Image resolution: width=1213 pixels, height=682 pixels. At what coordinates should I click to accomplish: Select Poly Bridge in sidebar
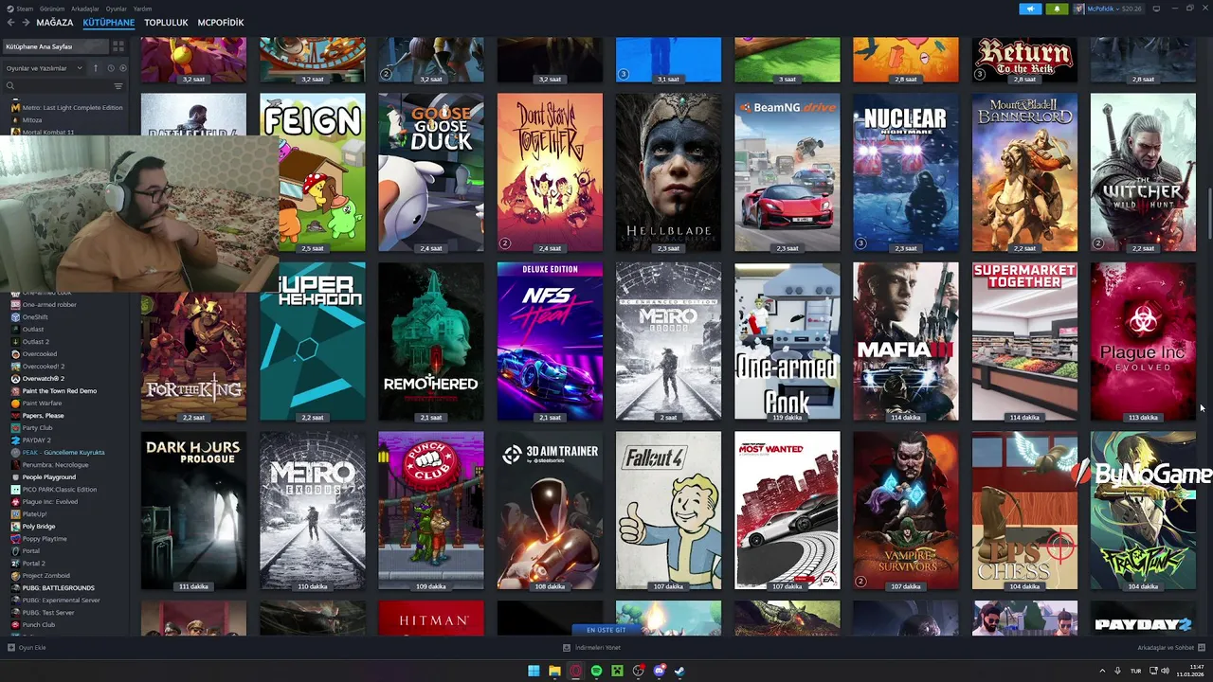[39, 527]
